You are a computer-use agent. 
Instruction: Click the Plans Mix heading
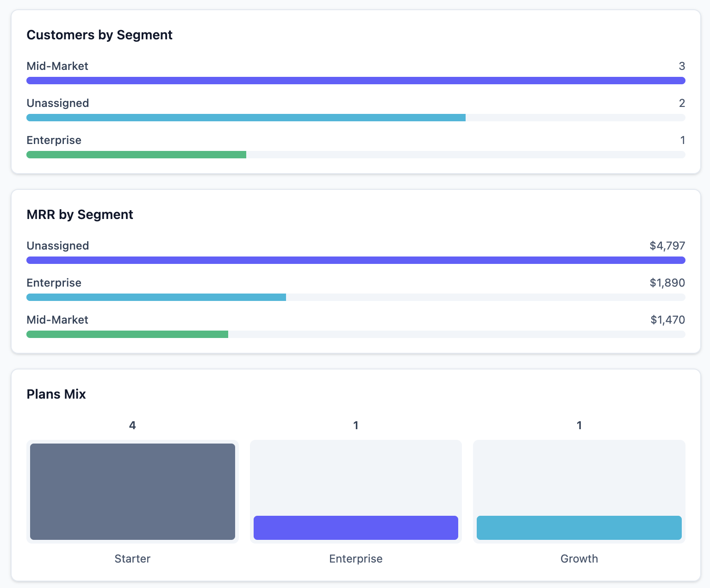pyautogui.click(x=56, y=394)
